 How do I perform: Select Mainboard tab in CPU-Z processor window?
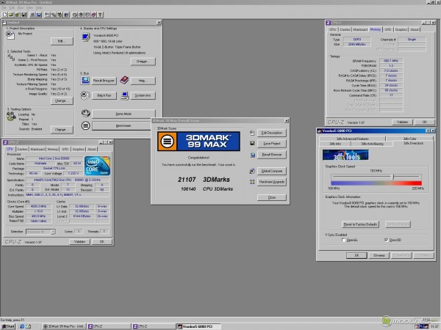click(37, 149)
